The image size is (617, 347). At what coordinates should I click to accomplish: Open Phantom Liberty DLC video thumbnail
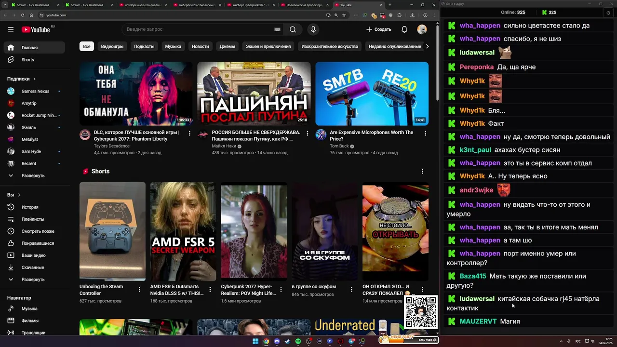point(136,93)
